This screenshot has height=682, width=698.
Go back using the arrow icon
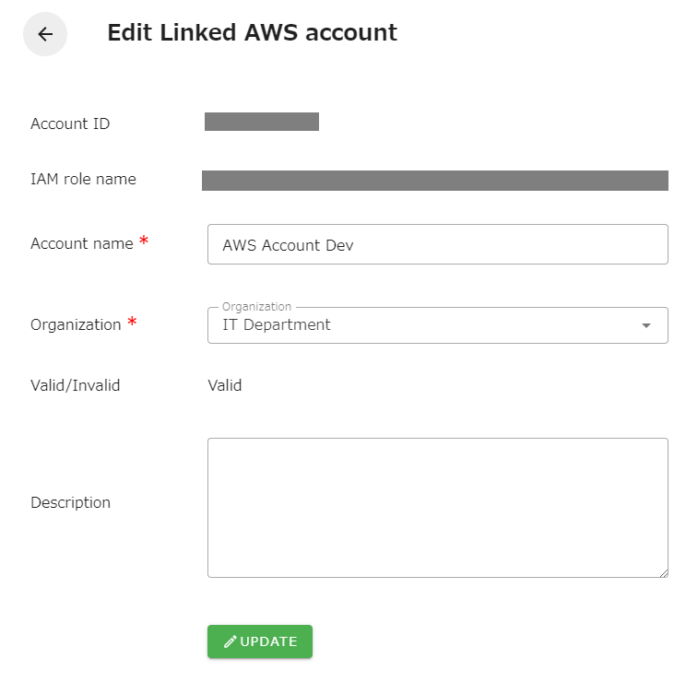tap(45, 34)
